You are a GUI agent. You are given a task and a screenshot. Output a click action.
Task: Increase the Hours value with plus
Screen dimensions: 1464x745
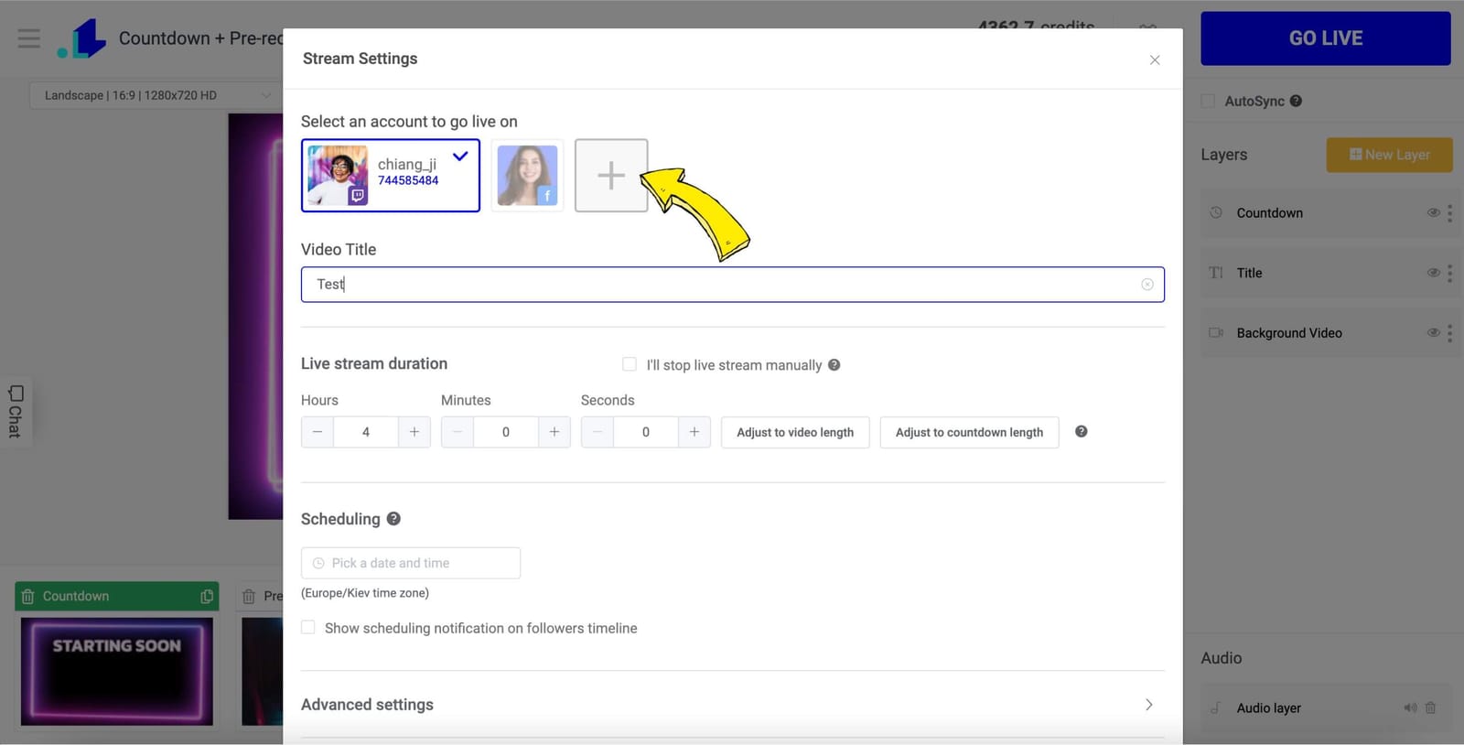click(x=414, y=432)
